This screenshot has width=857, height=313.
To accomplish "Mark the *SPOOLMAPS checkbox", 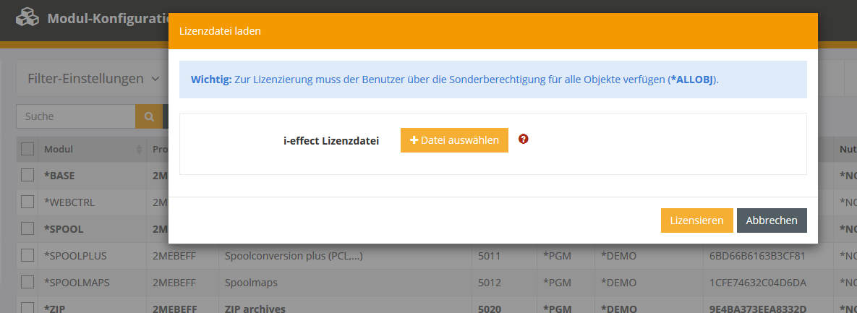I will point(27,282).
